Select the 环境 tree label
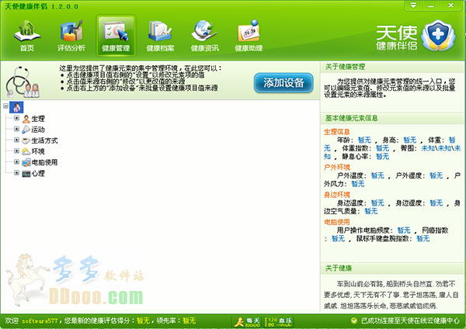The image size is (466, 329). coord(38,152)
